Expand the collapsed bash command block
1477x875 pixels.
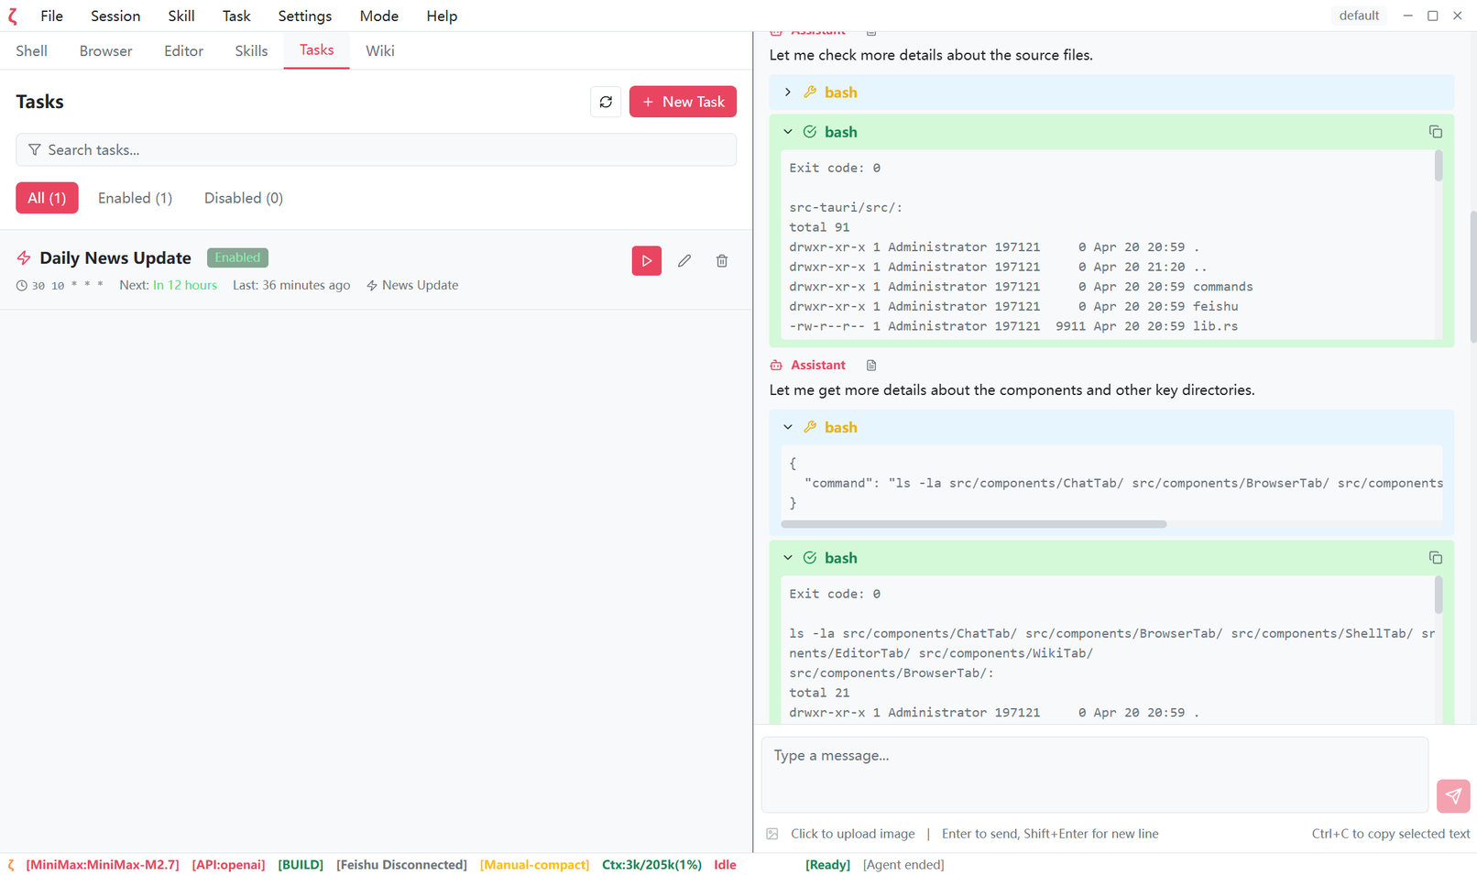coord(787,92)
